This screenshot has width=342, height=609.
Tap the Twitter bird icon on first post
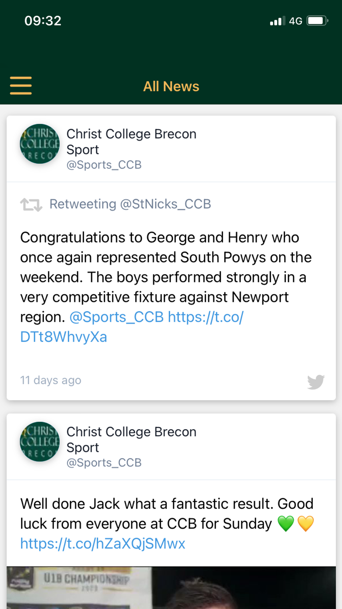(316, 382)
